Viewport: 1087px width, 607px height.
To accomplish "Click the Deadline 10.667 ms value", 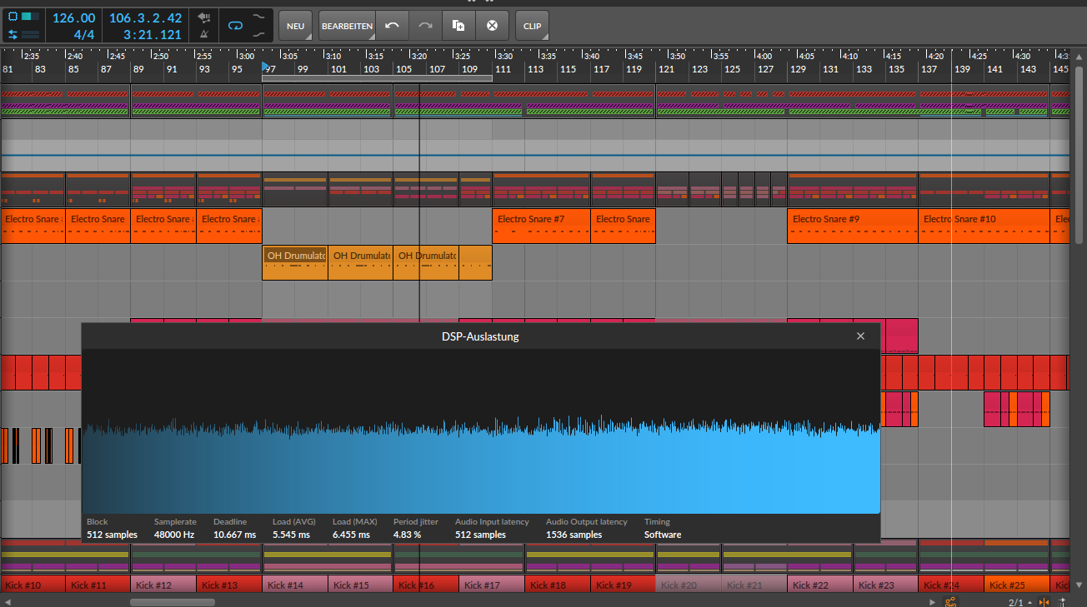I will [x=234, y=535].
